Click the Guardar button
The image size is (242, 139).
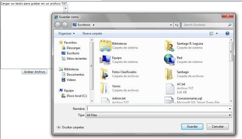tap(192, 127)
